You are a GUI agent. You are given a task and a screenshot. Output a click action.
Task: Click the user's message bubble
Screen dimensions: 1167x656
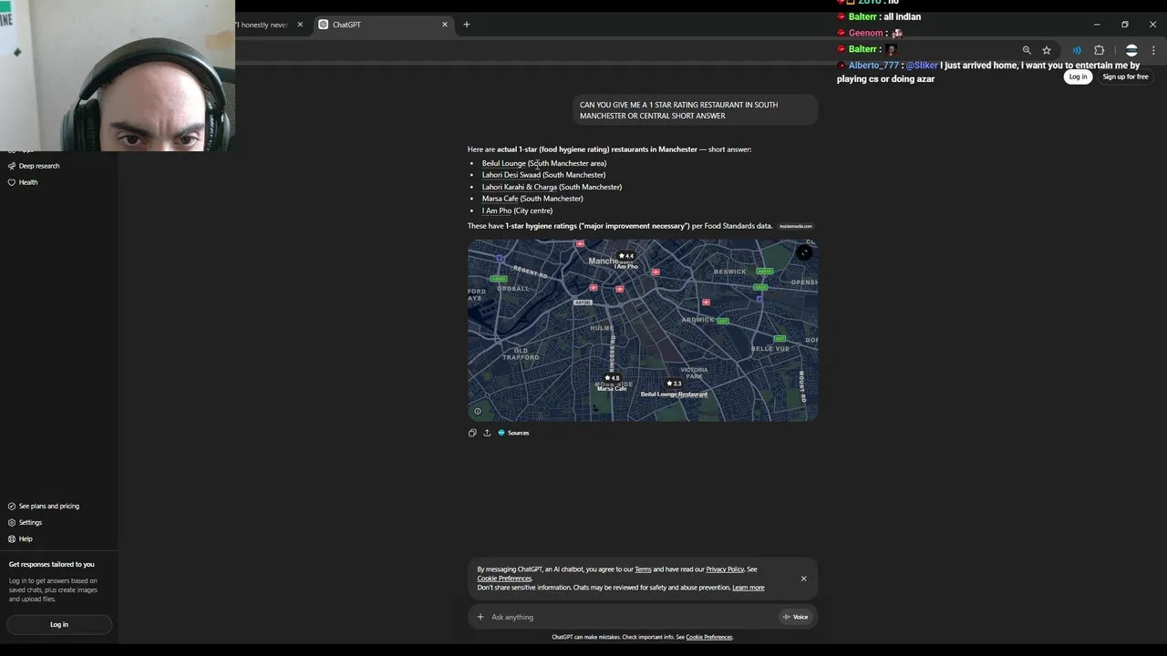coord(696,110)
